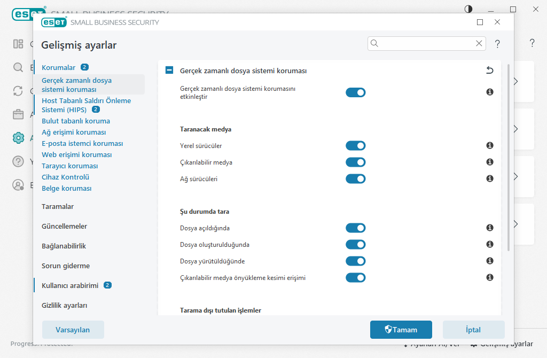This screenshot has height=358, width=547.
Task: Toggle off Yerel sürücüler scanning
Action: (x=355, y=145)
